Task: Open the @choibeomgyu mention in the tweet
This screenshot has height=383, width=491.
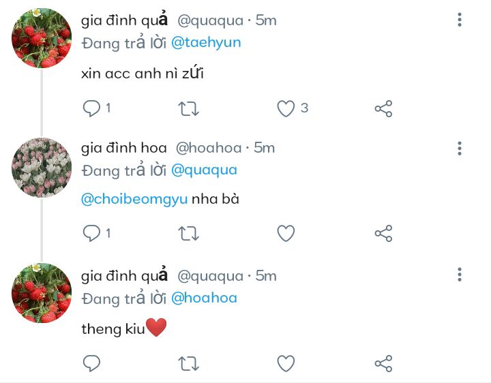Action: click(x=134, y=199)
